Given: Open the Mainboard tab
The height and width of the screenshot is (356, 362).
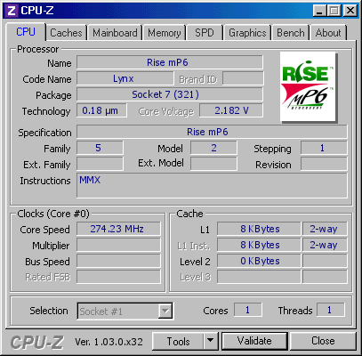Looking at the screenshot, I should pos(115,33).
